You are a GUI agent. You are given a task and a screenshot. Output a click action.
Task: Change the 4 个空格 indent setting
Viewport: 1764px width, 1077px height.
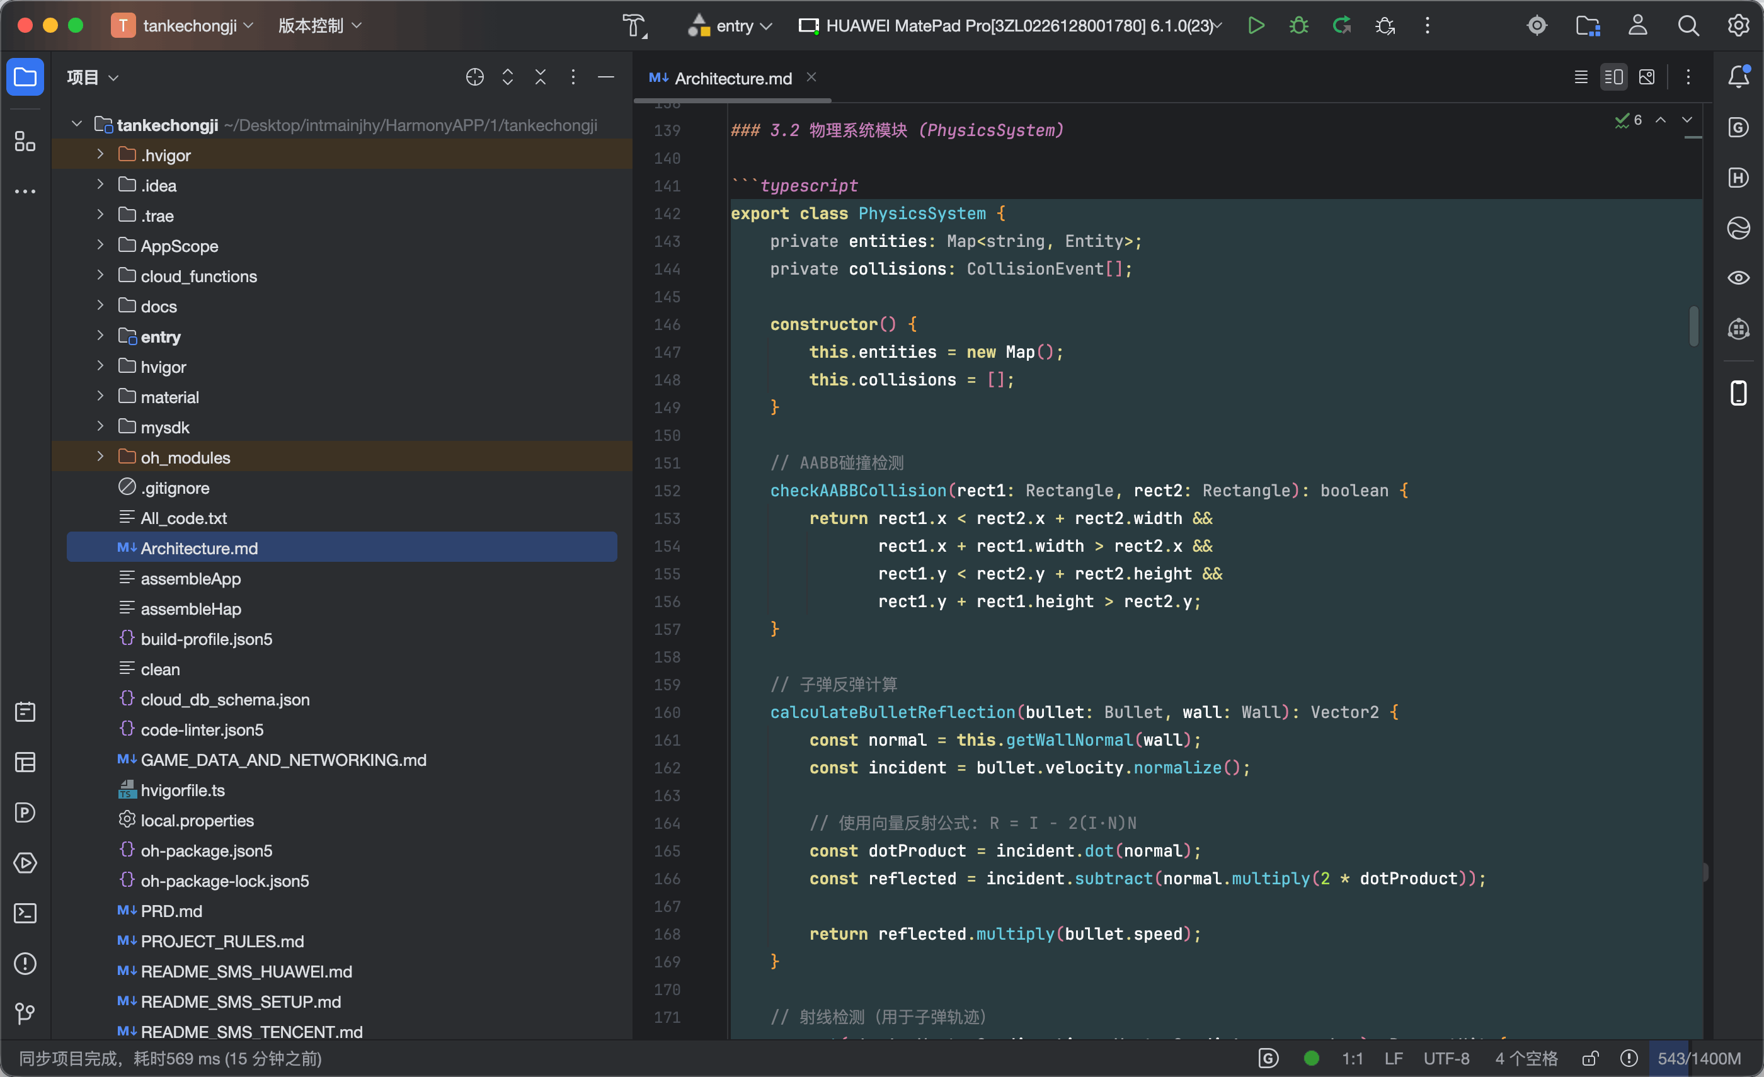(1526, 1058)
